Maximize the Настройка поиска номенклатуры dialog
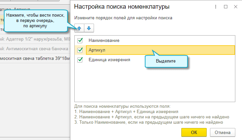The height and width of the screenshot is (140, 242). [x=226, y=7]
